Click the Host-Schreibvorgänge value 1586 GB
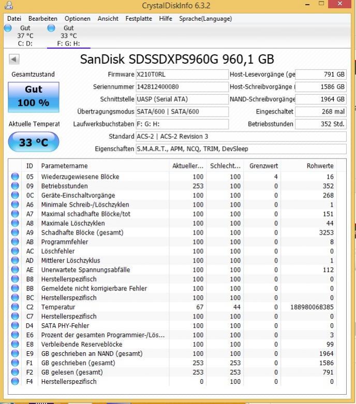Screen dimensions: 356x404 [320, 87]
